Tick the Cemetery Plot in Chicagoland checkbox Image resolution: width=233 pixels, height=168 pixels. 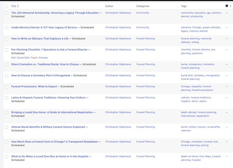click(7, 76)
